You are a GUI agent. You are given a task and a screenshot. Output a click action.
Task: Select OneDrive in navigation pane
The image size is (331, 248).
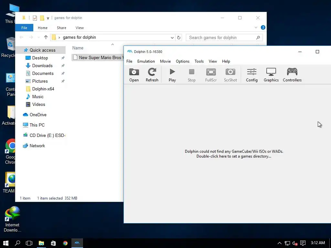[38, 115]
